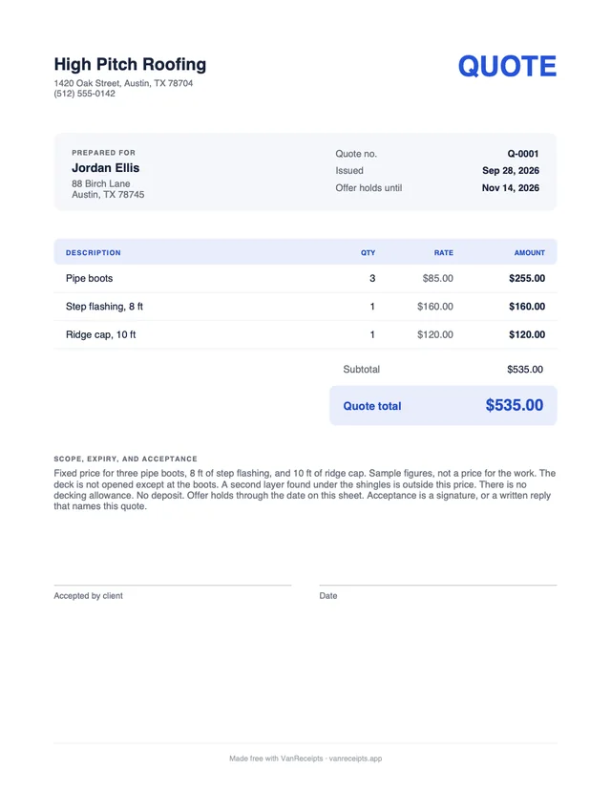Click the AMOUNT column header
Screen dimensions: 611x791
(x=529, y=253)
